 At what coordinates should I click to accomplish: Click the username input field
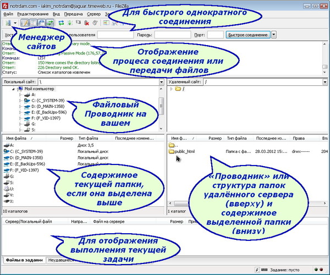116,35
